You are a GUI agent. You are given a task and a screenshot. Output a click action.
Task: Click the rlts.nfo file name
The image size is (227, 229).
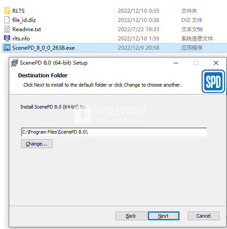coord(21,39)
